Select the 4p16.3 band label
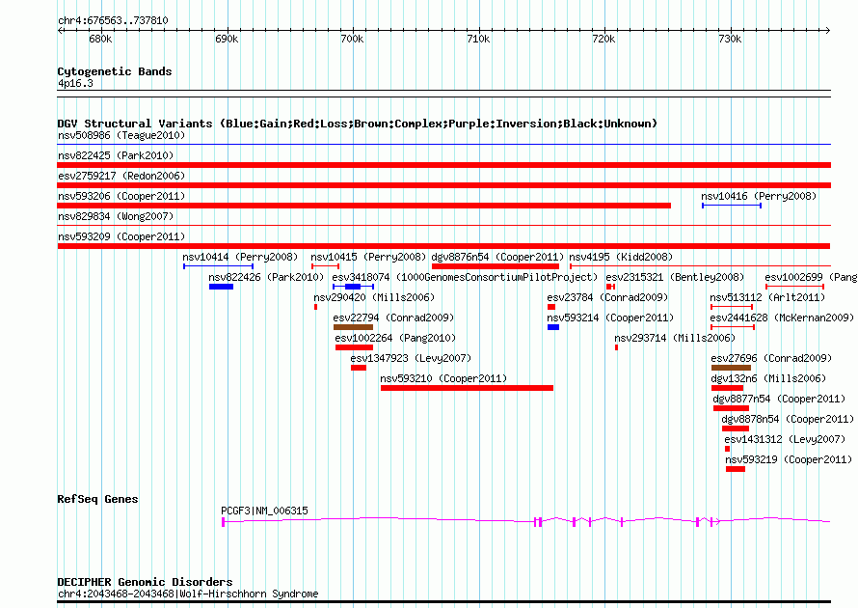Viewport: 858px width, 608px height. pos(75,83)
